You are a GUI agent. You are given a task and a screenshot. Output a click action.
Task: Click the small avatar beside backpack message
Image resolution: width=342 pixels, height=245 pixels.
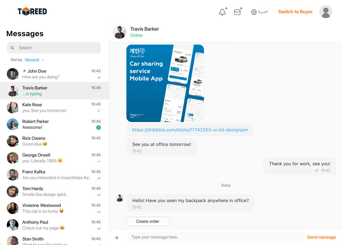[120, 198]
